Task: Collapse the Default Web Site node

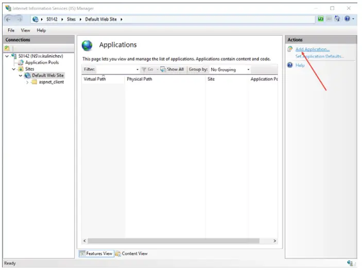Action: click(21, 75)
